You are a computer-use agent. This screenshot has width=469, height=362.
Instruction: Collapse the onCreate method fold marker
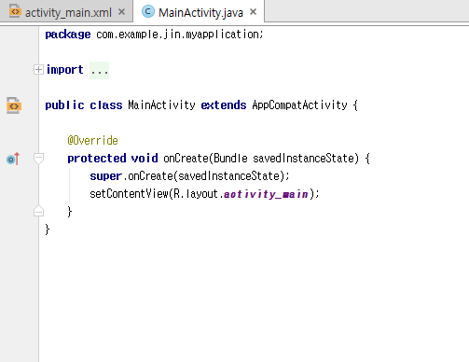coord(38,159)
